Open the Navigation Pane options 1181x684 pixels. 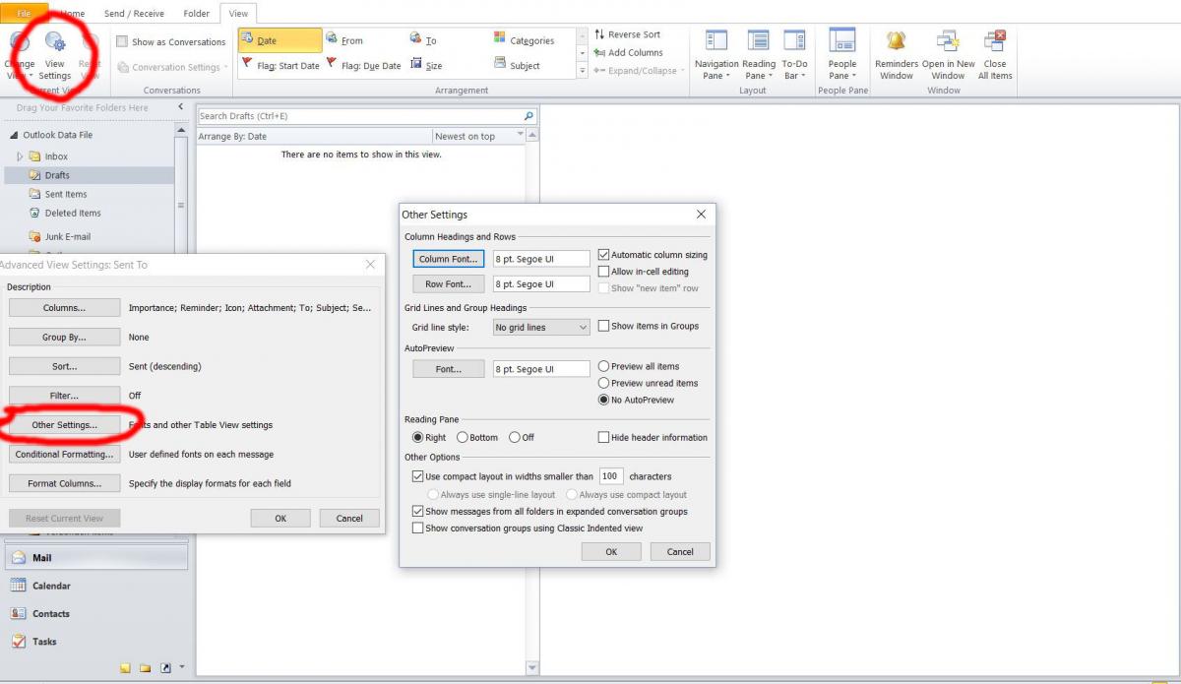pyautogui.click(x=716, y=55)
